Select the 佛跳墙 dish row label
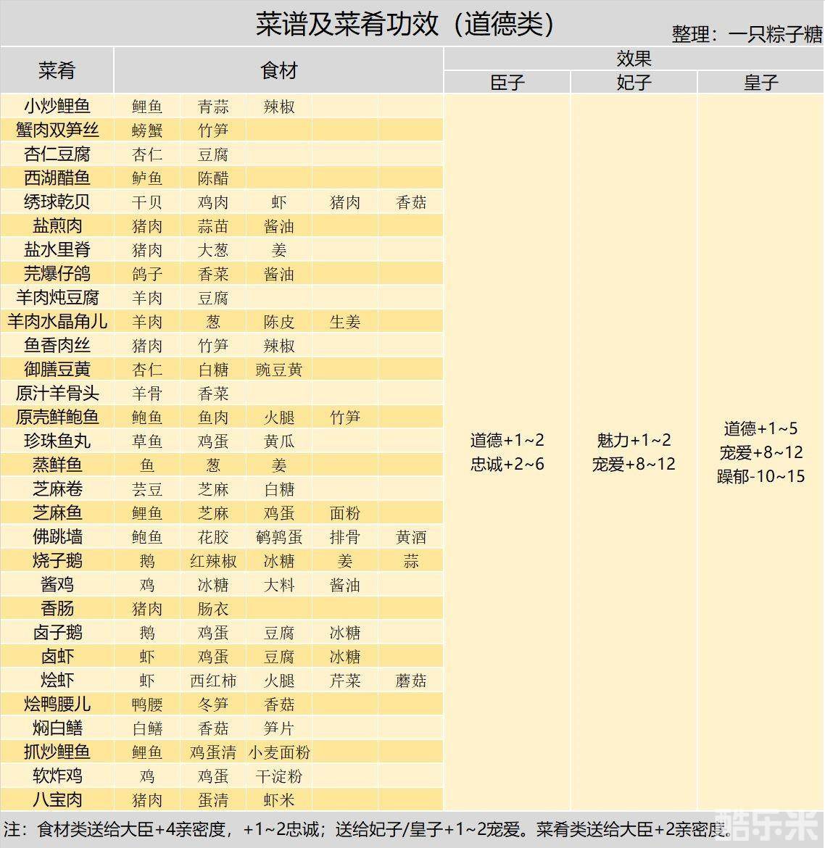This screenshot has height=848, width=825. click(57, 537)
